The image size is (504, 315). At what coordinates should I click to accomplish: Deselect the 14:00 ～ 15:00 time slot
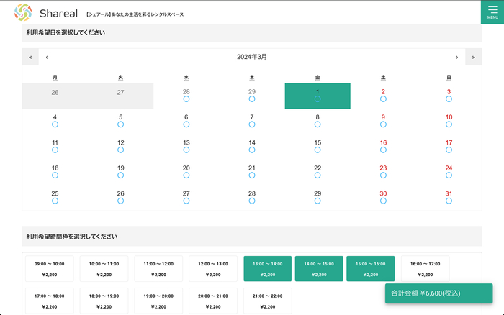[x=319, y=268]
